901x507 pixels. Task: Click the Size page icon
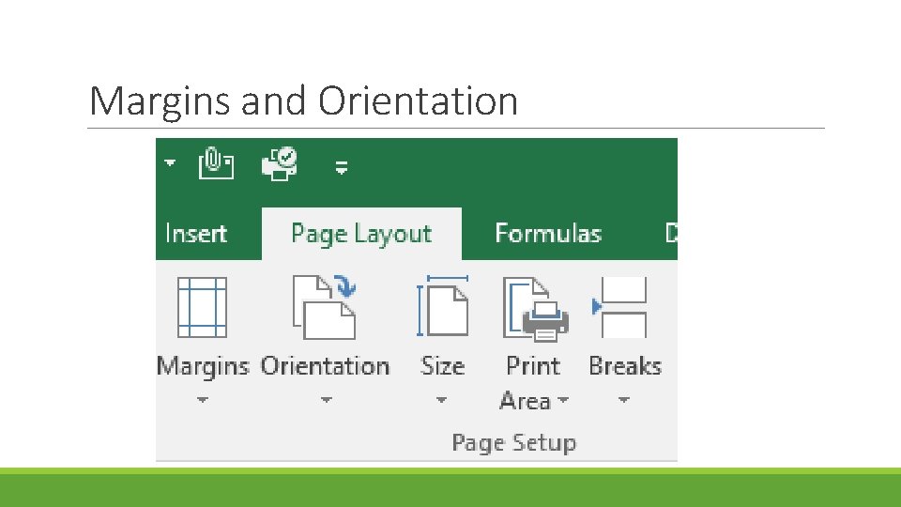442,306
